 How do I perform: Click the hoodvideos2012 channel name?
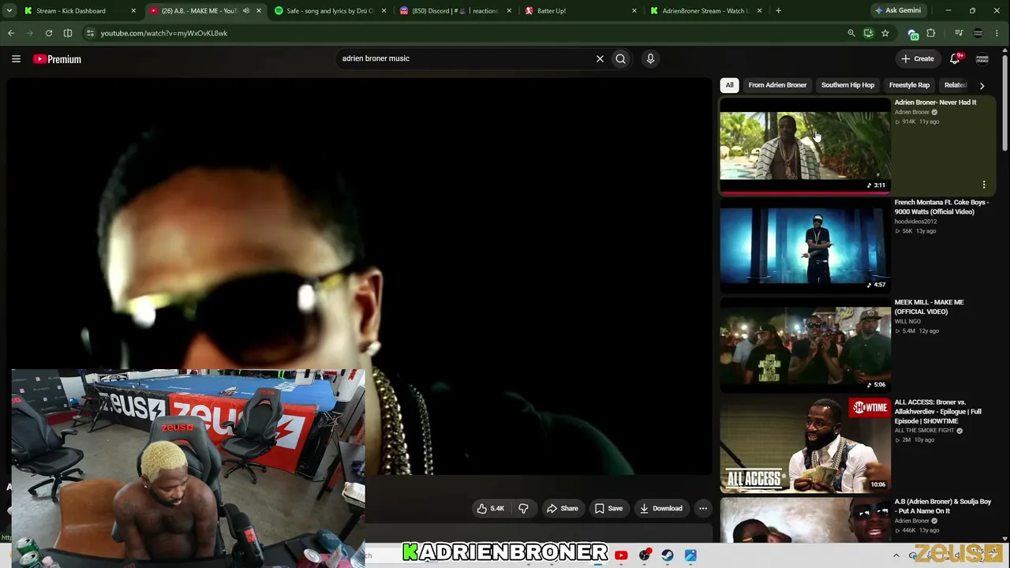coord(915,222)
